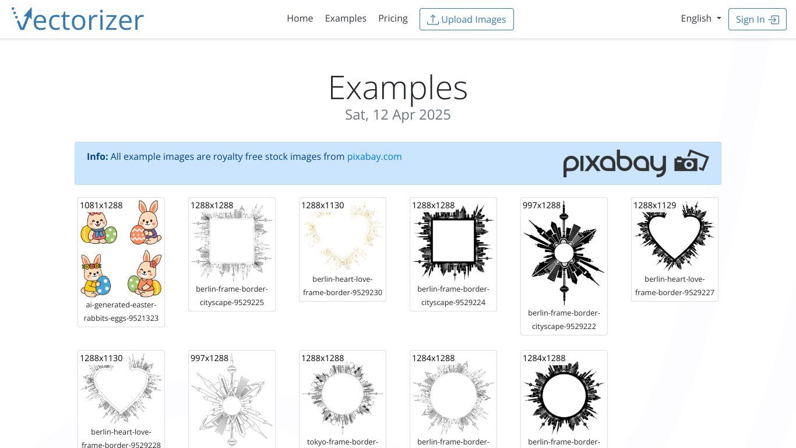The width and height of the screenshot is (796, 448).
Task: Click the upload arrow icon
Action: [433, 20]
